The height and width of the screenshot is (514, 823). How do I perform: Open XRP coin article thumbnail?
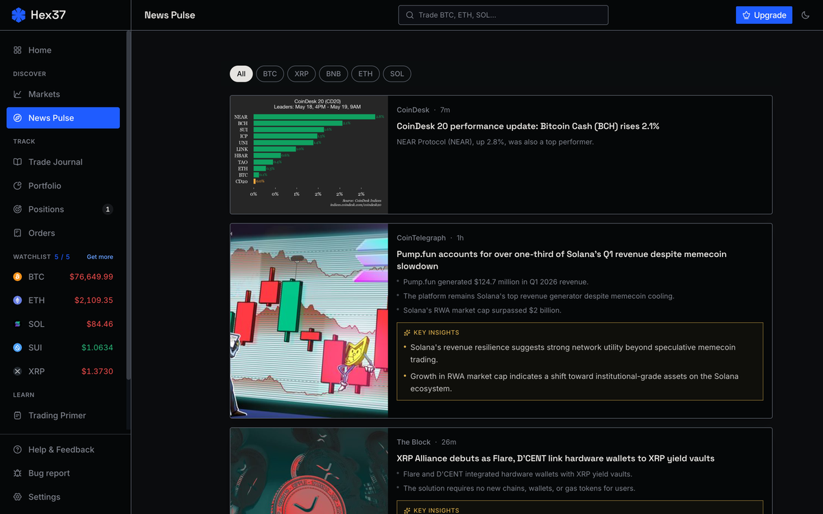pyautogui.click(x=309, y=471)
